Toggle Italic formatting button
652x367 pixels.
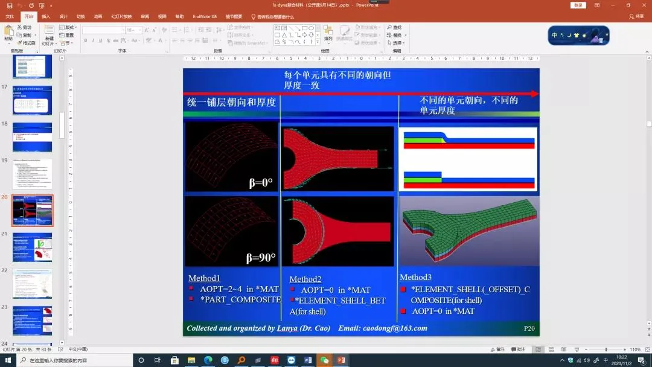93,40
